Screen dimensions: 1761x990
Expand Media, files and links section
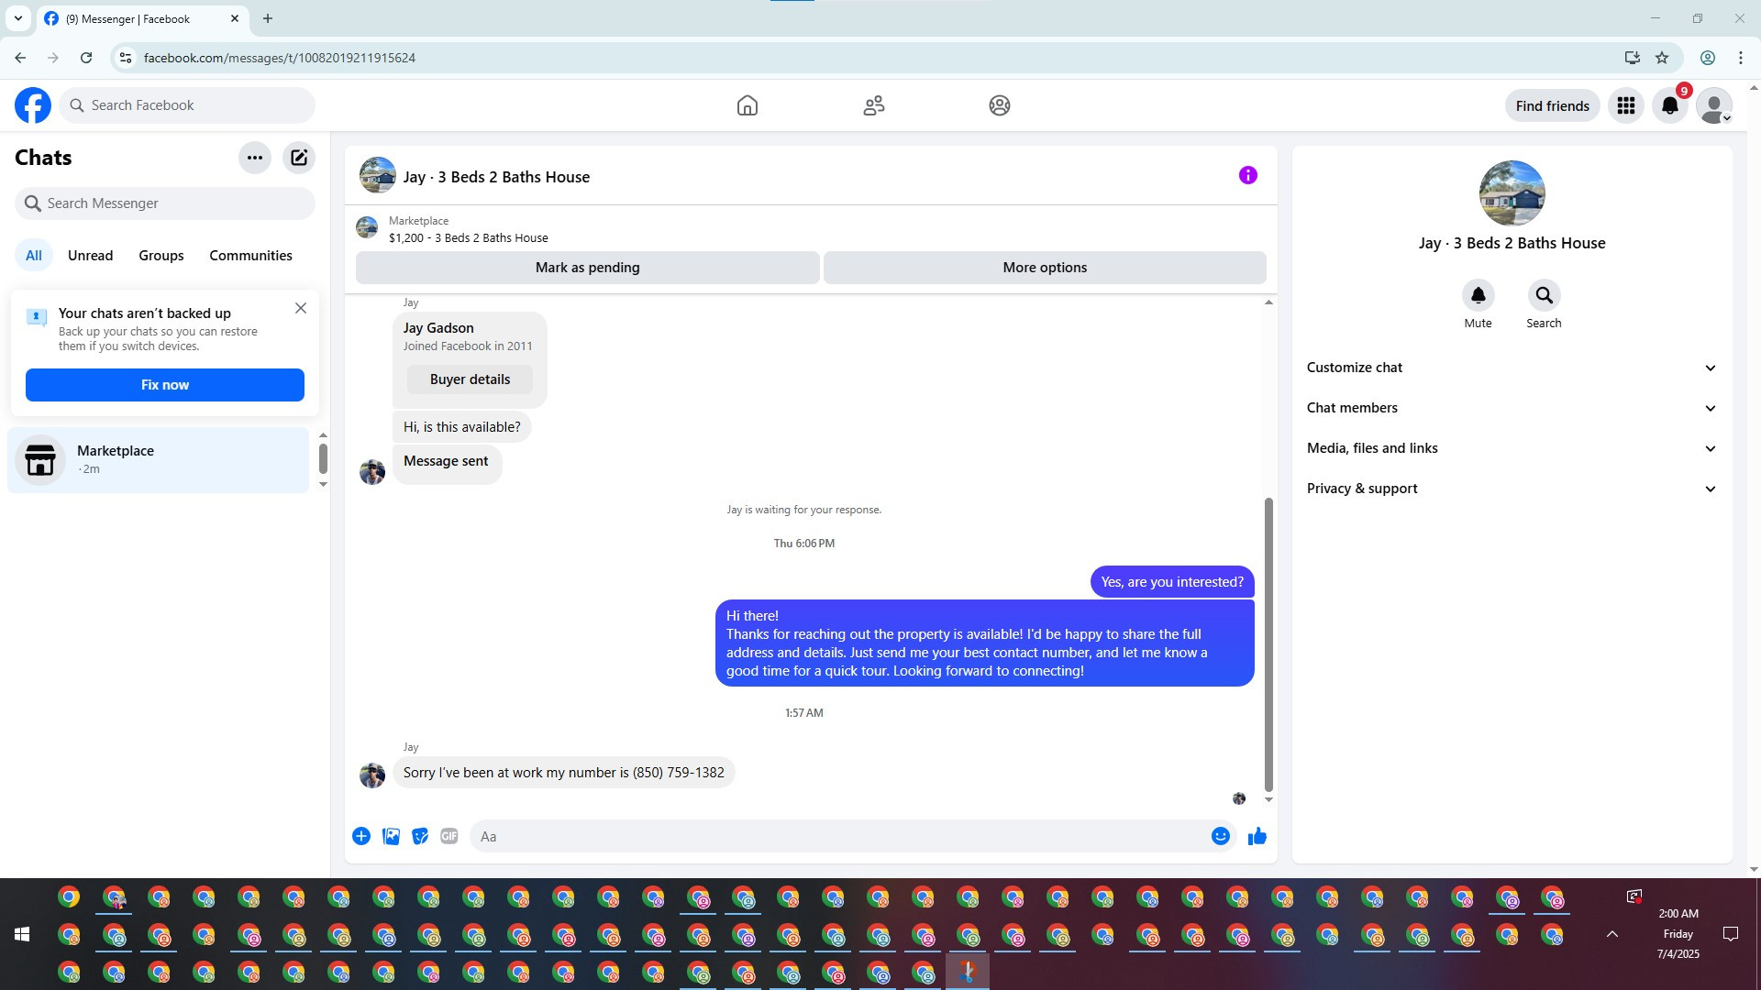(1511, 448)
